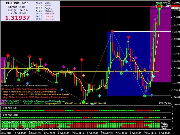Click FOREX FACTORY CALENDAR HEADLINES heading

(25, 85)
